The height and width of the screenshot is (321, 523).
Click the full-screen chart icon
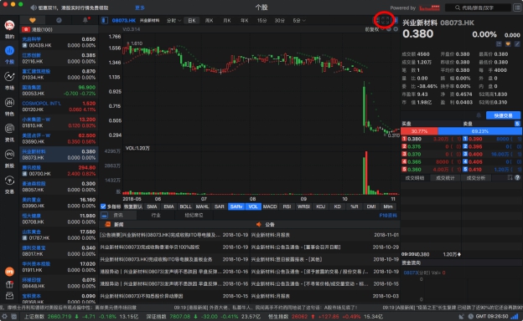pos(385,20)
